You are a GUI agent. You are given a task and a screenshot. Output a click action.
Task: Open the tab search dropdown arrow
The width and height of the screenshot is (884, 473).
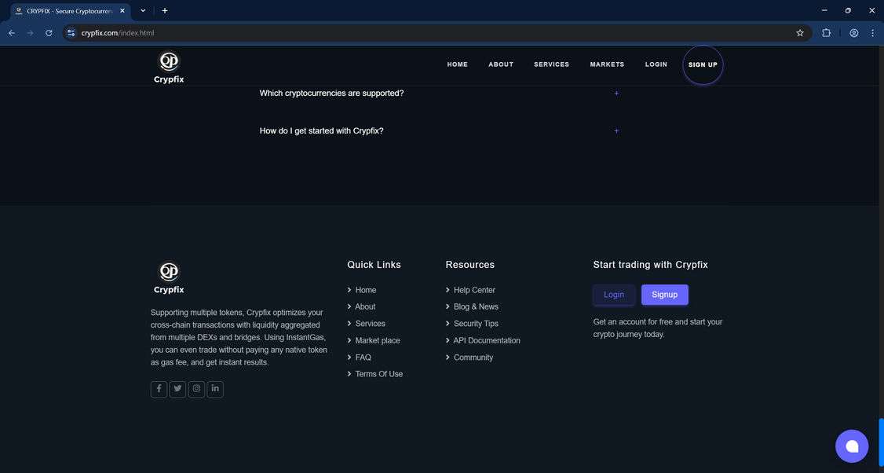143,10
